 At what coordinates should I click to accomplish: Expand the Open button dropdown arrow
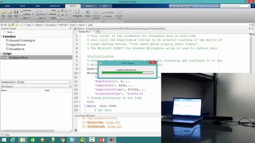tap(10, 18)
